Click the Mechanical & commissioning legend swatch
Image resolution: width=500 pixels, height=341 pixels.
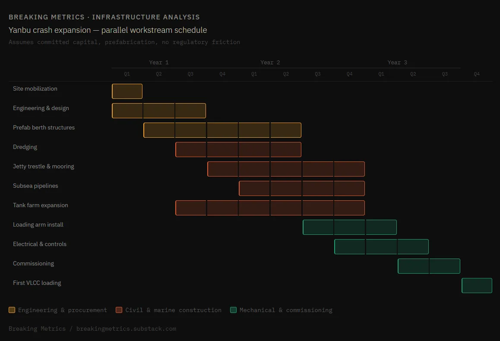click(x=234, y=310)
